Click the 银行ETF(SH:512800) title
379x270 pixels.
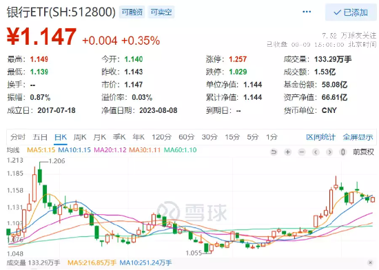click(x=61, y=12)
